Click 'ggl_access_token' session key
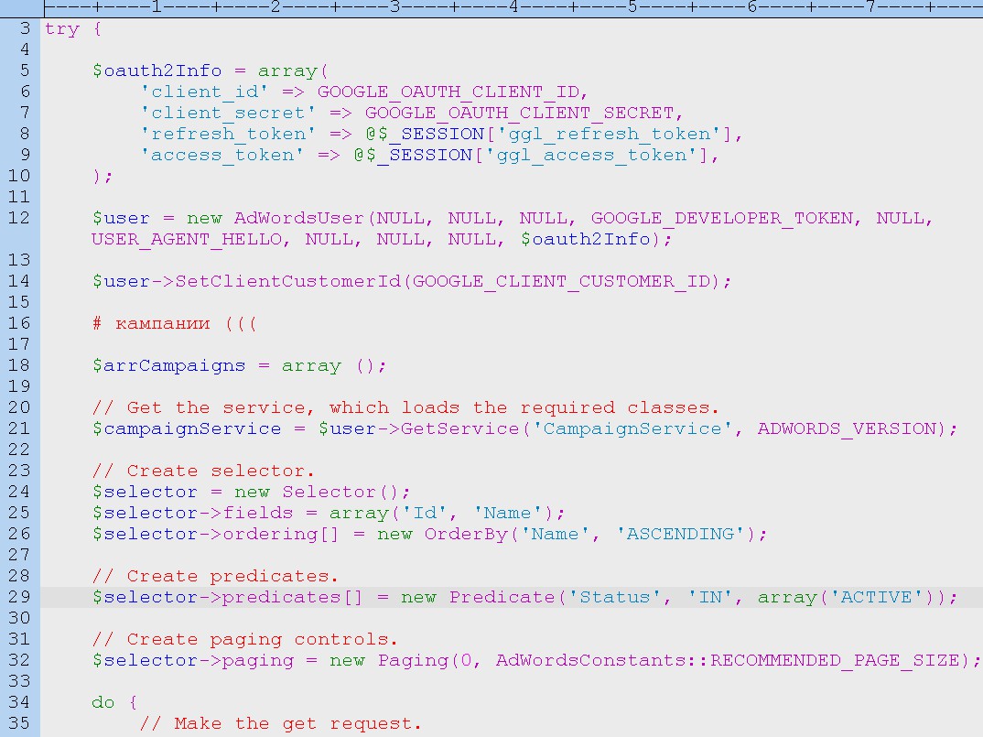This screenshot has width=983, height=737. click(x=597, y=156)
